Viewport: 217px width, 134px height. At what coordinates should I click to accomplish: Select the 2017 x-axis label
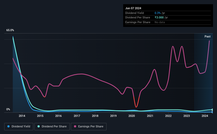tap(77, 116)
